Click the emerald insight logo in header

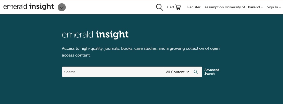(28, 7)
